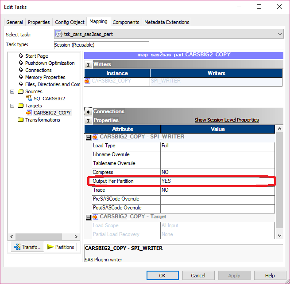Screen dimensions: 290x284
Task: Expand the Connections section
Action: 88,112
